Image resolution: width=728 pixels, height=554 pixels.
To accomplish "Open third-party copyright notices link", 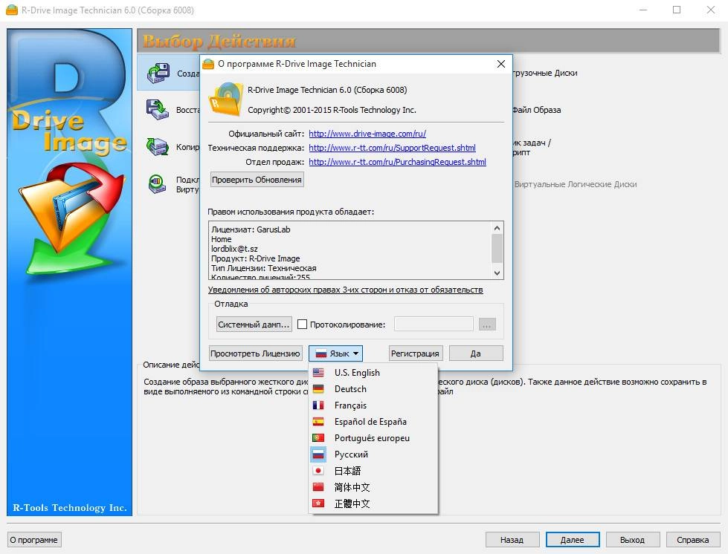I will [346, 290].
